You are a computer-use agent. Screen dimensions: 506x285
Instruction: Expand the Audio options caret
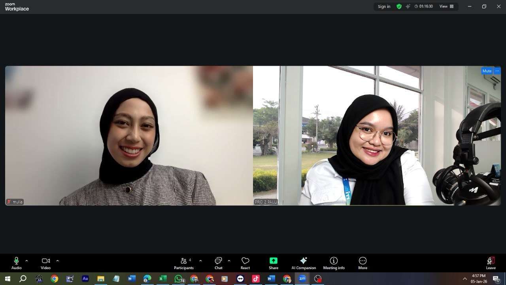click(x=26, y=261)
